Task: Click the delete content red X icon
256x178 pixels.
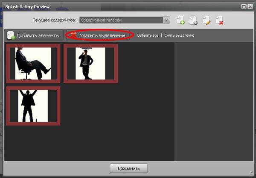Action: click(x=220, y=20)
